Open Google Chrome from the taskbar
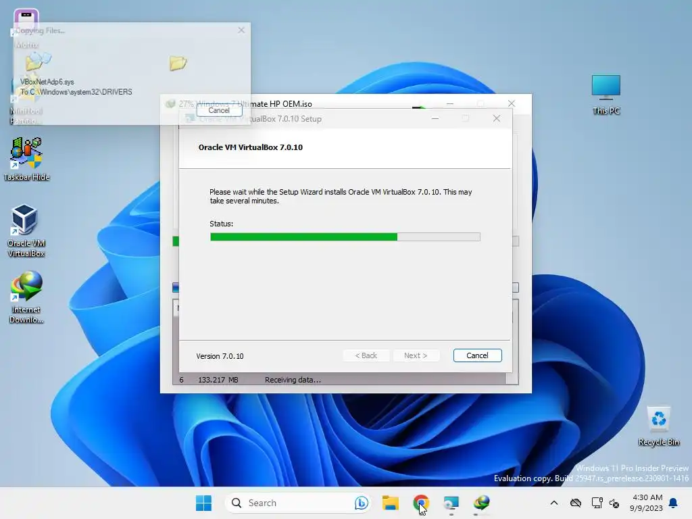The image size is (692, 519). click(x=421, y=503)
